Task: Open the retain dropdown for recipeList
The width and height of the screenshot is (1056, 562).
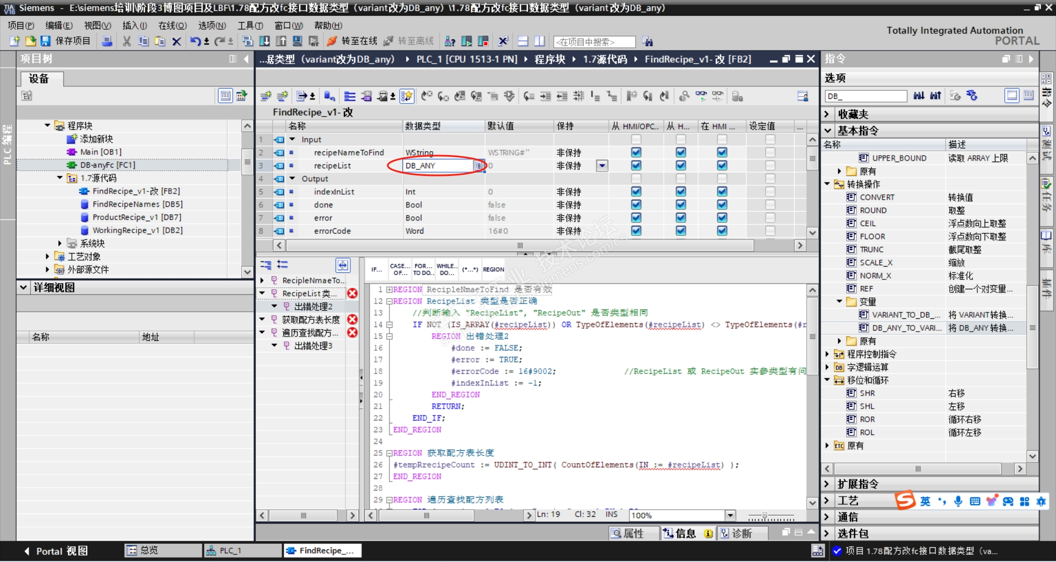Action: coord(602,166)
